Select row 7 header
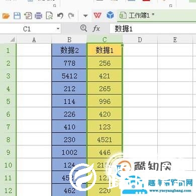Viewport: 196px width, 196px height. point(8,127)
